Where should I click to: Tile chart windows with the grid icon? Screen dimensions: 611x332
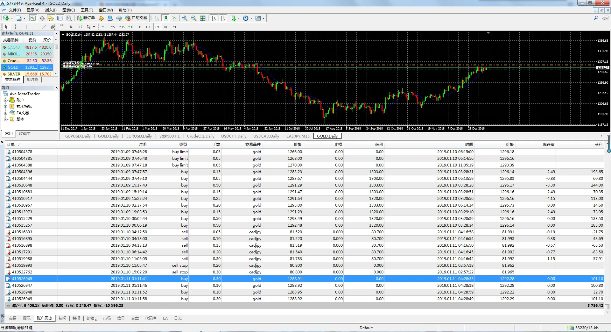click(203, 18)
